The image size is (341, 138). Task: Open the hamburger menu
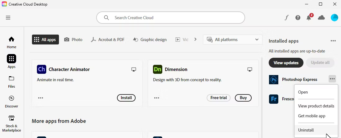8,18
